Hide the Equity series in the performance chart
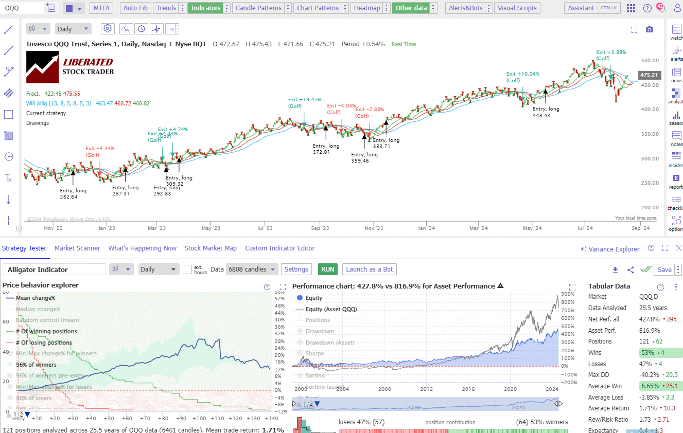The width and height of the screenshot is (683, 433). tap(308, 297)
